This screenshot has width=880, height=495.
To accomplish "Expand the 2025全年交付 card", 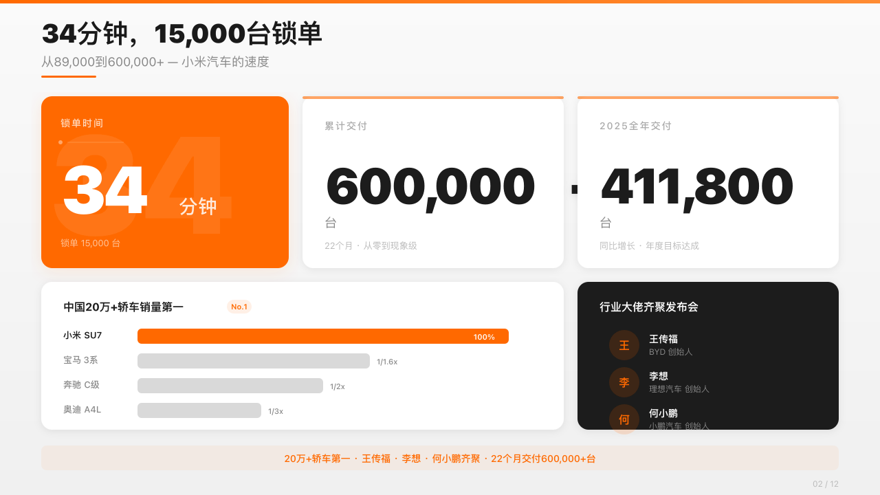I will pyautogui.click(x=708, y=181).
